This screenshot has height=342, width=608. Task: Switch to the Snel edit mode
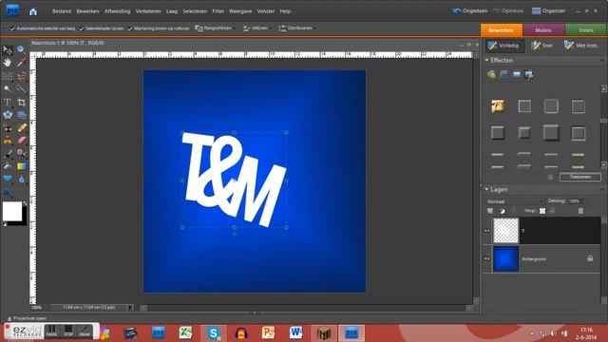click(542, 46)
